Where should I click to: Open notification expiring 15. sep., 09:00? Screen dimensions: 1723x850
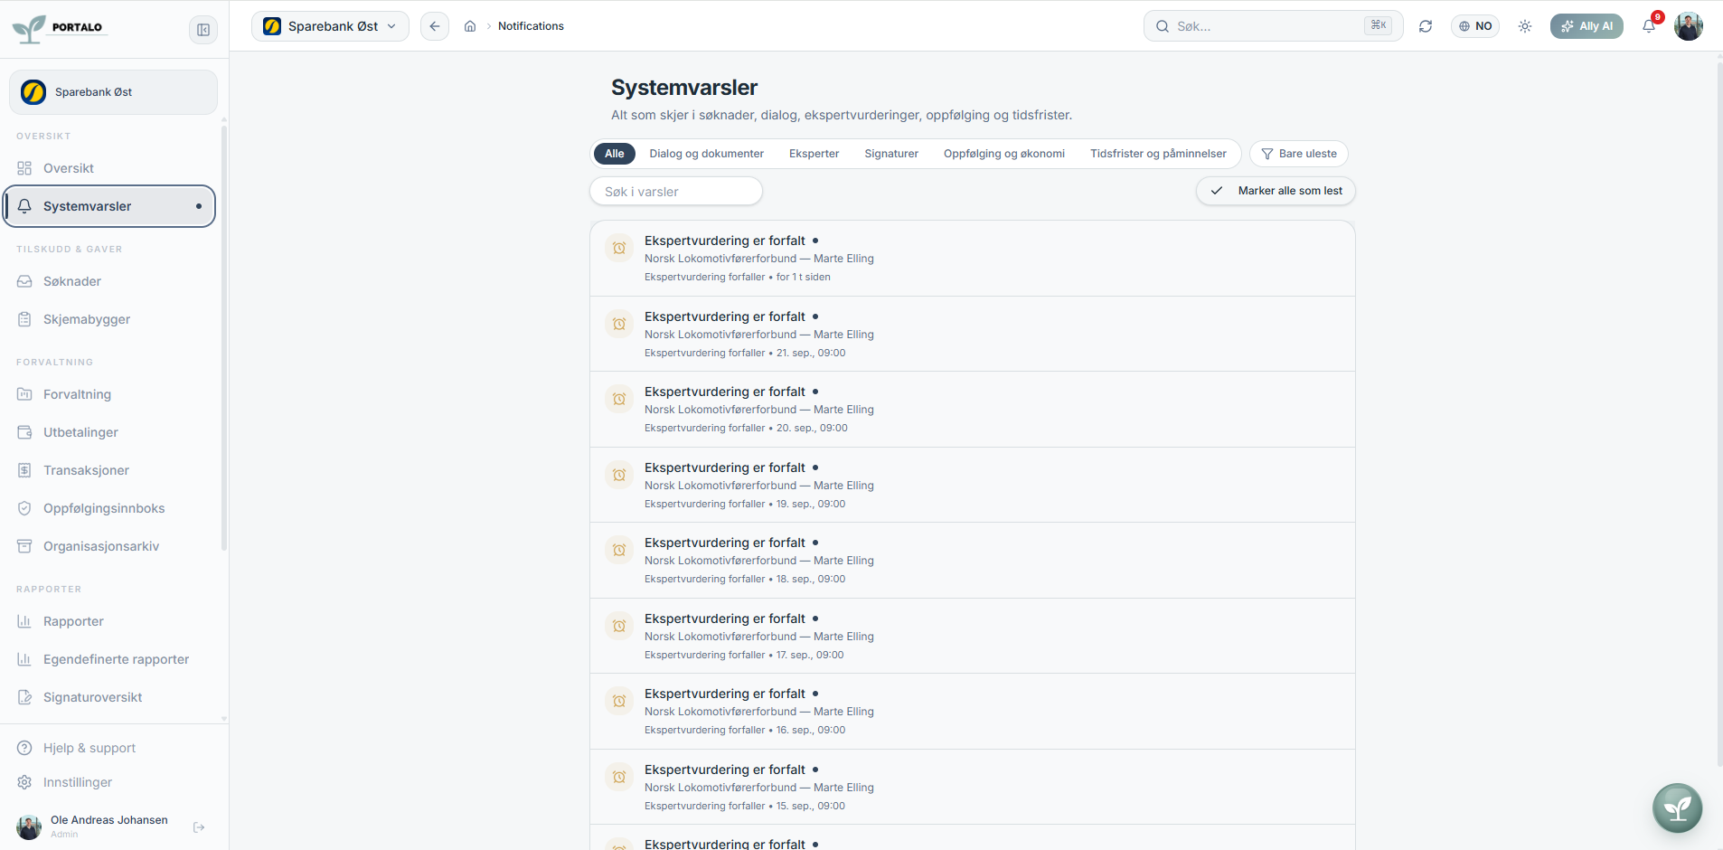coord(973,787)
